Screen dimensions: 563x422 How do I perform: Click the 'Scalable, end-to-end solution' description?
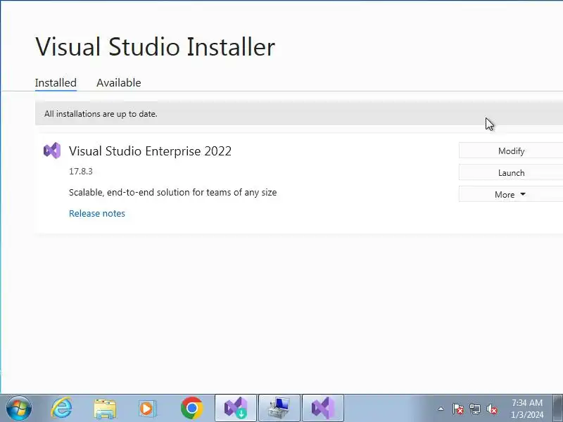pos(172,192)
